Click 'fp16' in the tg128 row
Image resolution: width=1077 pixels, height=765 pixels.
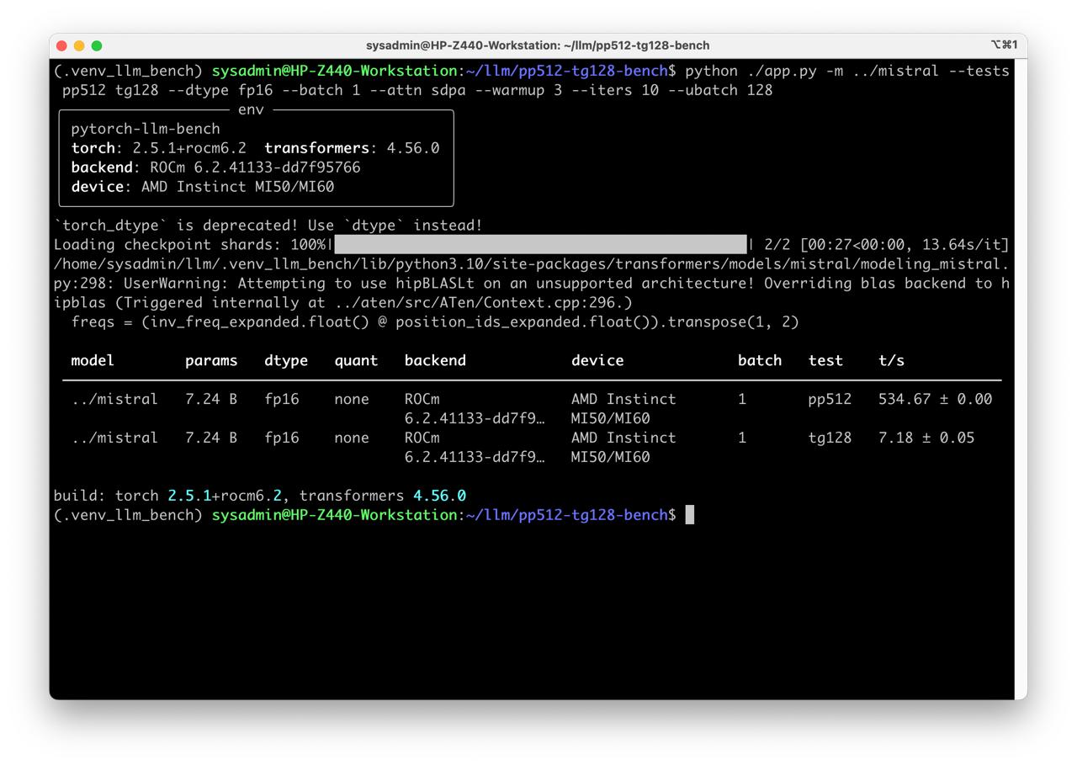(x=282, y=438)
